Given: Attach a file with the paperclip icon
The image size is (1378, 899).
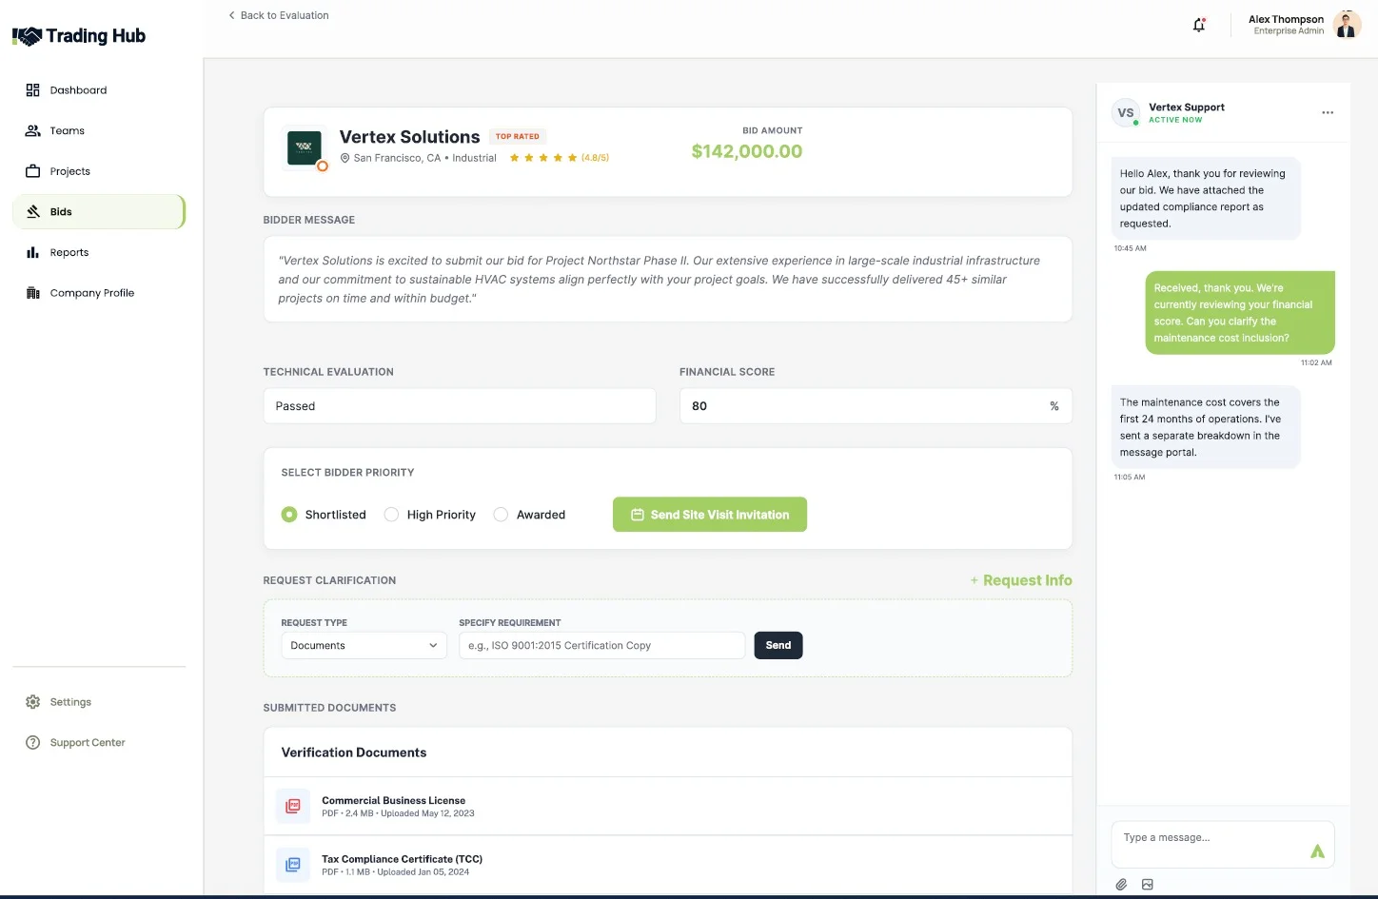Looking at the screenshot, I should [1121, 885].
